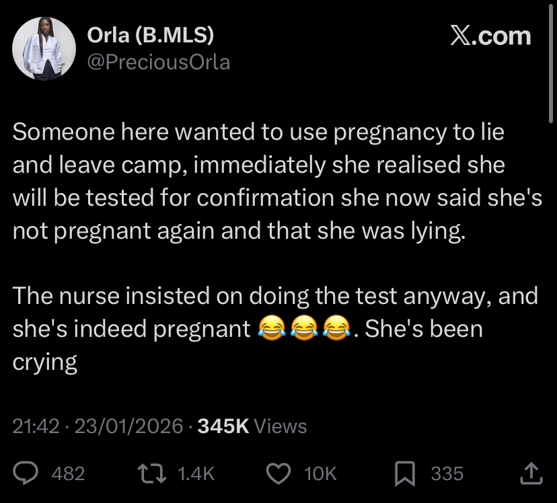This screenshot has height=503, width=557.
Task: Click the 21:42 timestamp
Action: click(x=37, y=426)
